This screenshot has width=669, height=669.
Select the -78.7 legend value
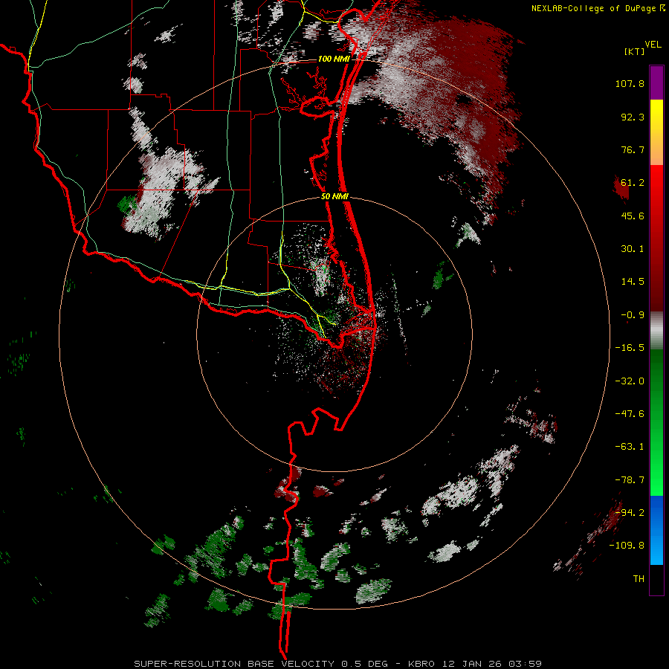[630, 480]
